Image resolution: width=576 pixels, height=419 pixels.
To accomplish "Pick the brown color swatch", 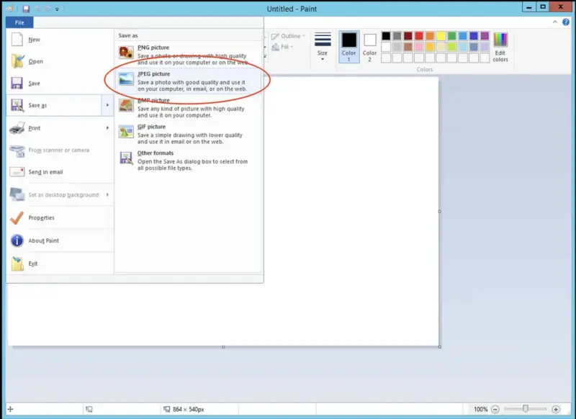I will coord(408,47).
